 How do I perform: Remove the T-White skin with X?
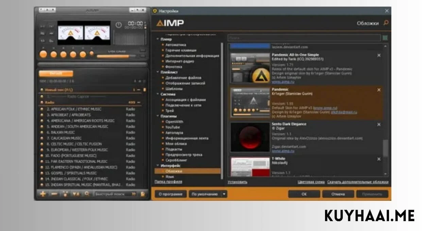379,159
